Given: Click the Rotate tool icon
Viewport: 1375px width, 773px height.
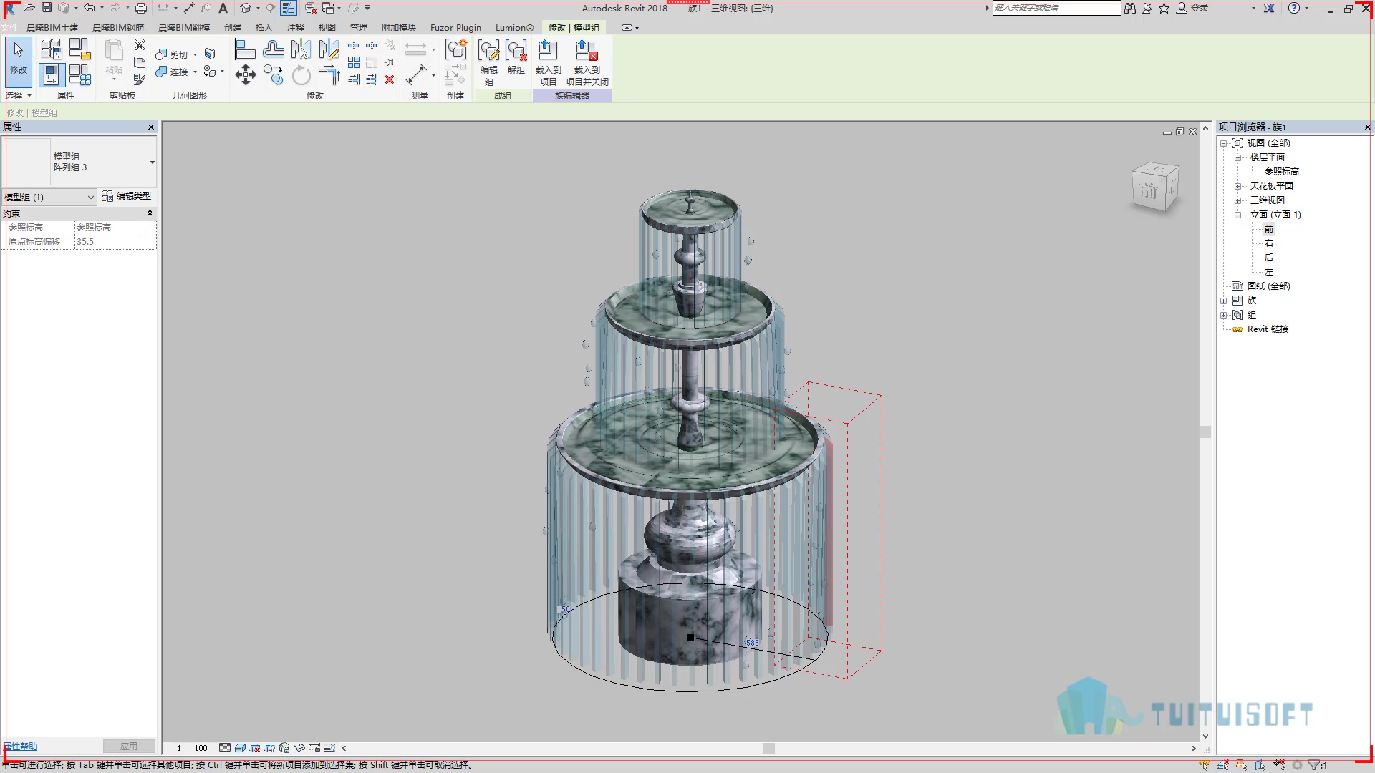Looking at the screenshot, I should tap(301, 74).
